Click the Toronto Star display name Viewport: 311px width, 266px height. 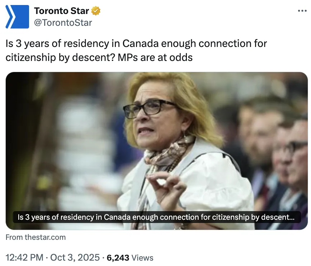[61, 11]
